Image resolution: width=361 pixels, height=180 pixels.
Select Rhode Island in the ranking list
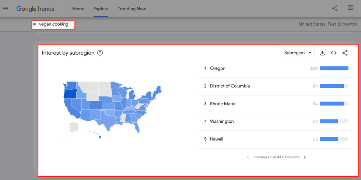click(x=222, y=104)
